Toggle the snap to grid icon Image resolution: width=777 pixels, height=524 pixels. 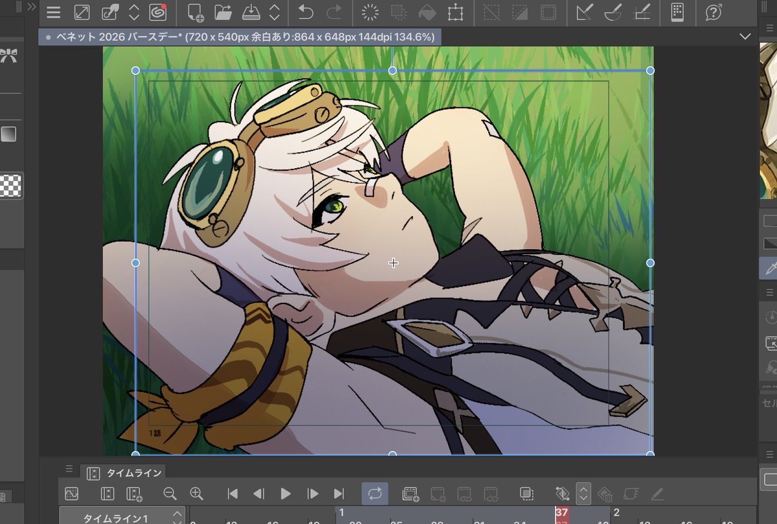(642, 12)
